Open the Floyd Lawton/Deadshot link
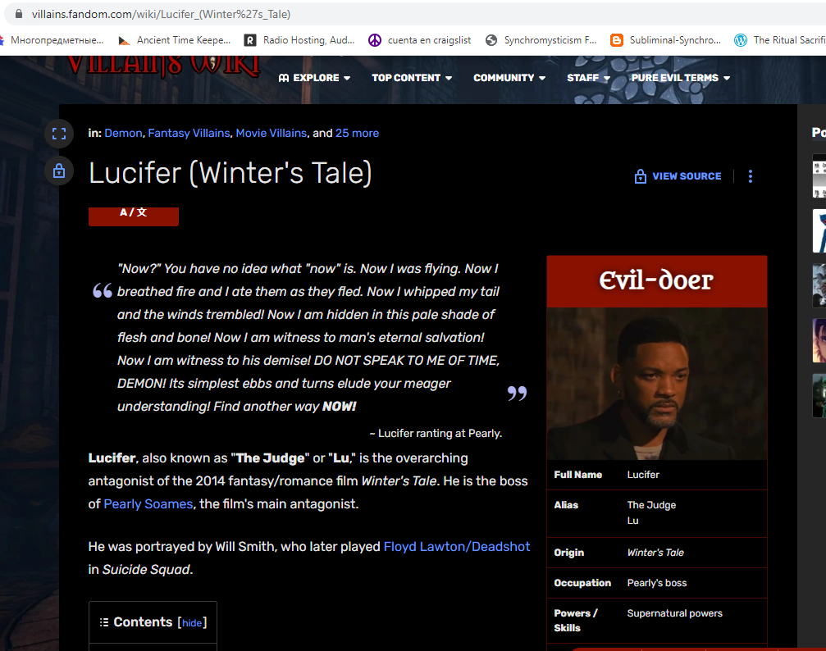This screenshot has width=826, height=651. 457,547
